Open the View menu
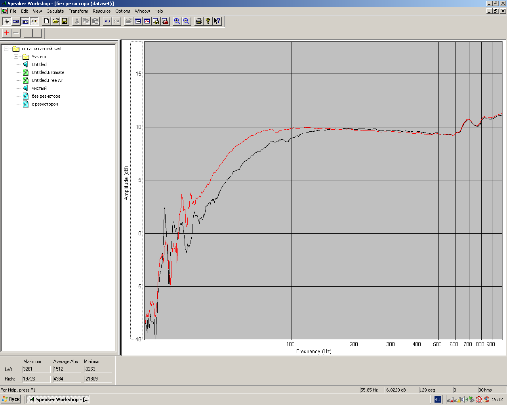Image resolution: width=507 pixels, height=405 pixels. [37, 11]
